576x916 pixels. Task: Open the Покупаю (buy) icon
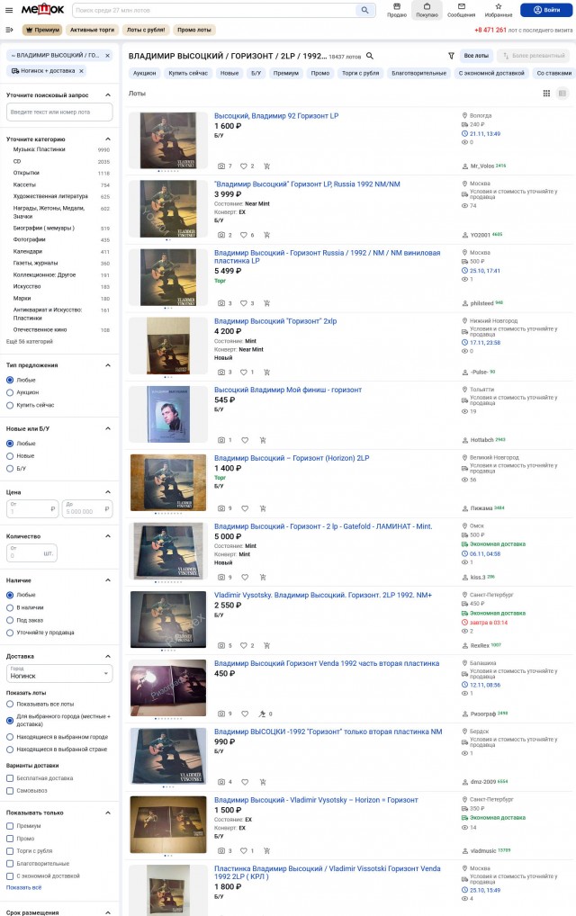[427, 9]
